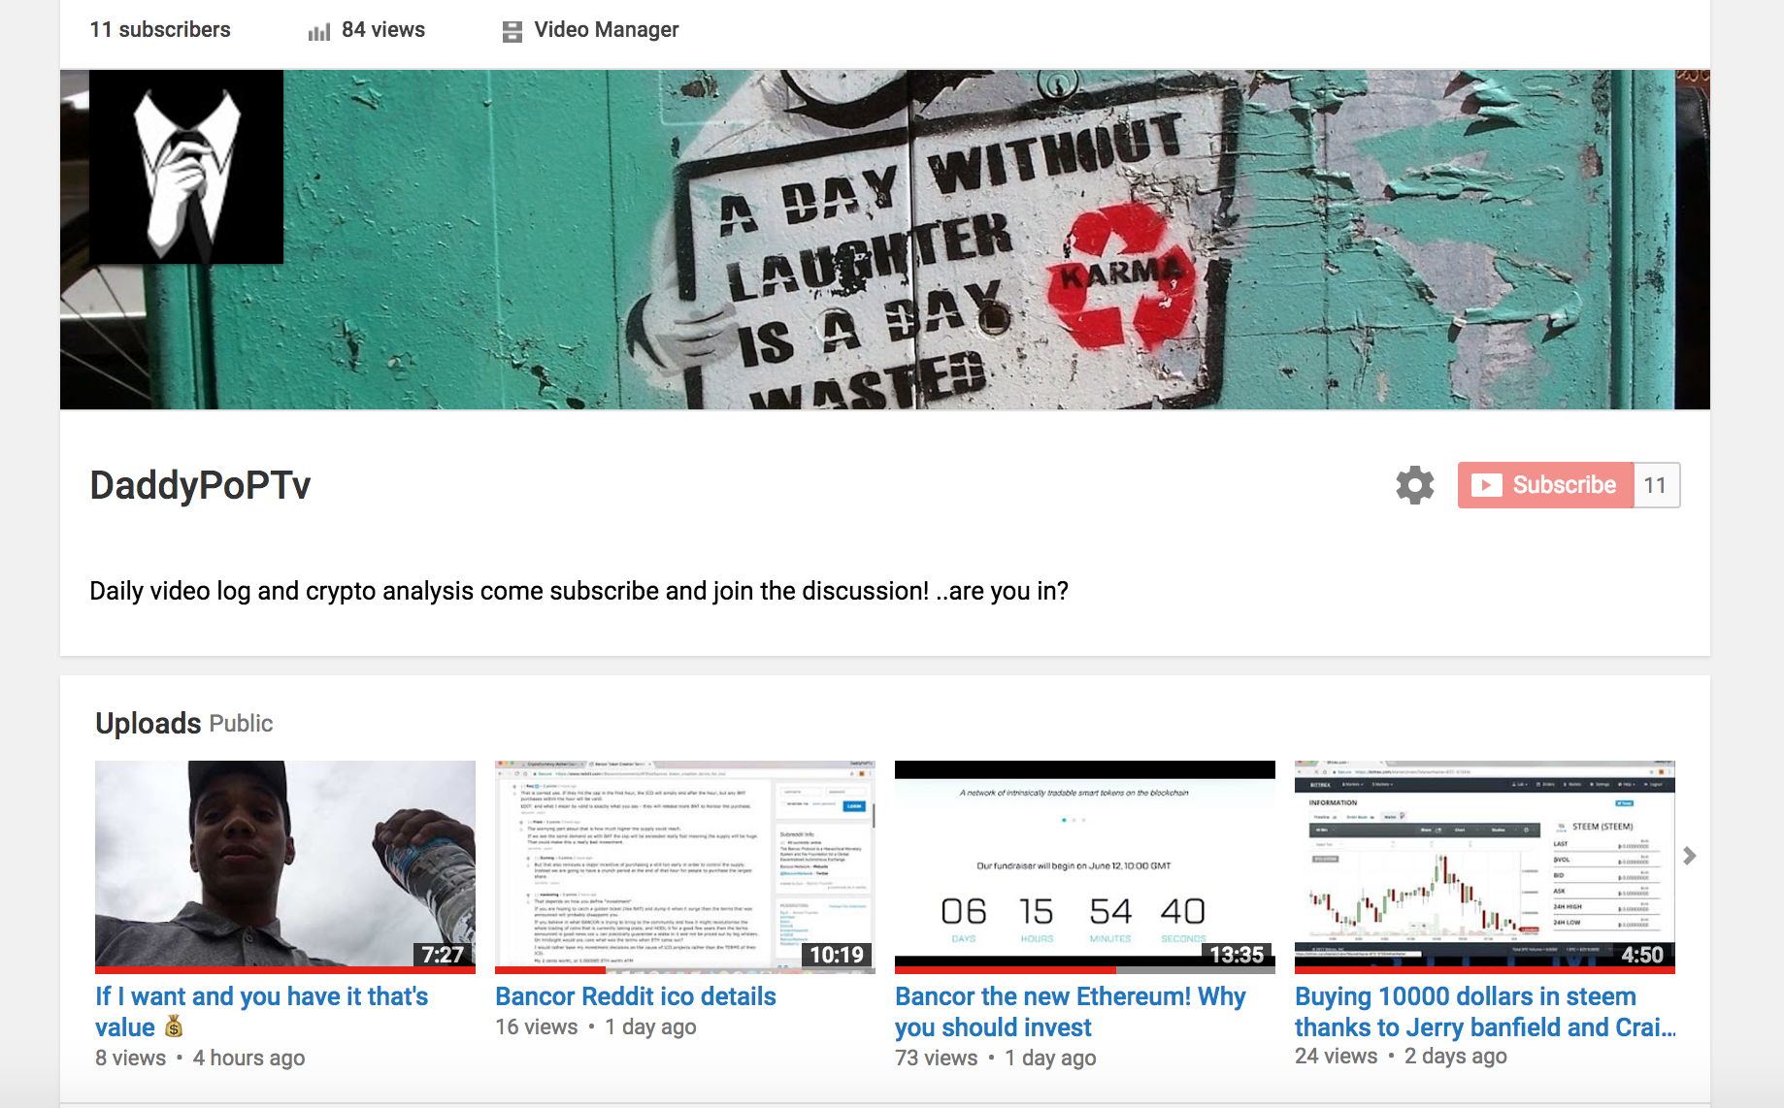Click the 13:35 duration badge

point(1238,955)
